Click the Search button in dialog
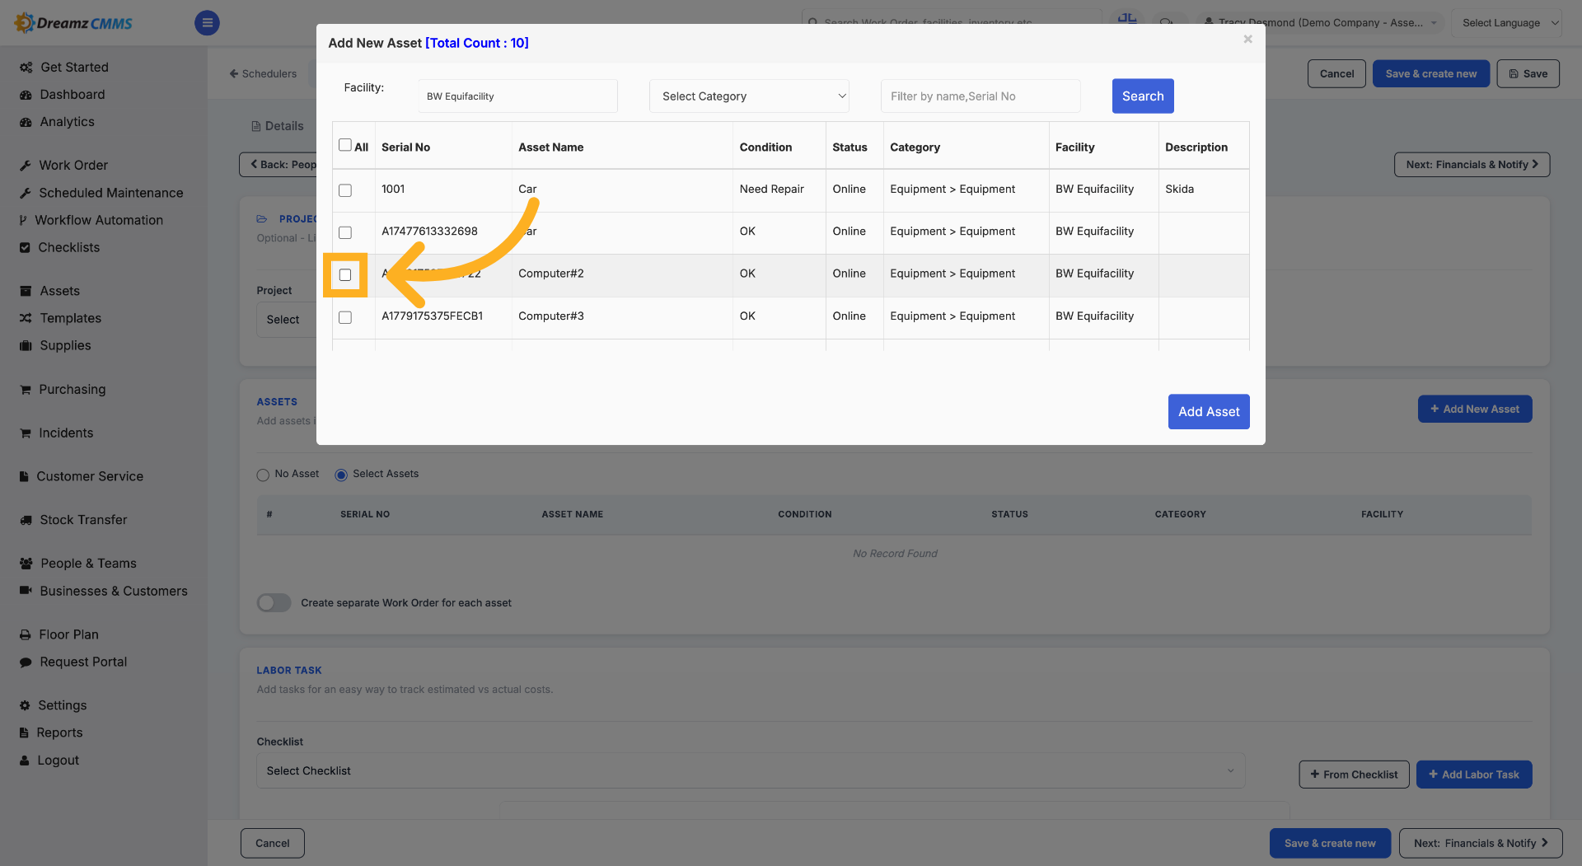The width and height of the screenshot is (1582, 866). coord(1143,96)
